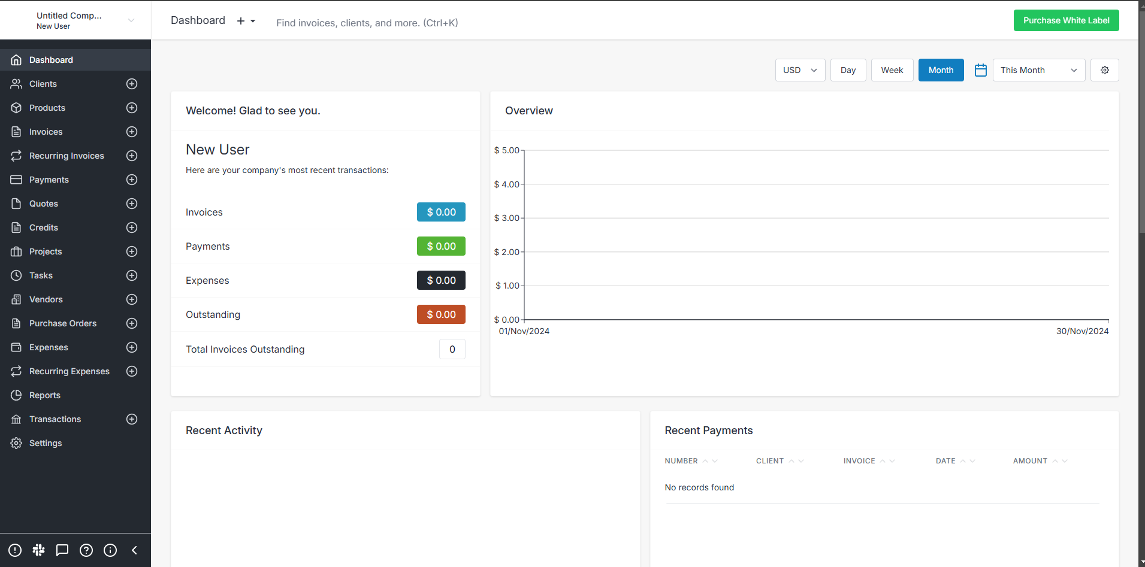Click the plus icon beside Projects
Viewport: 1145px width, 567px height.
pos(132,251)
